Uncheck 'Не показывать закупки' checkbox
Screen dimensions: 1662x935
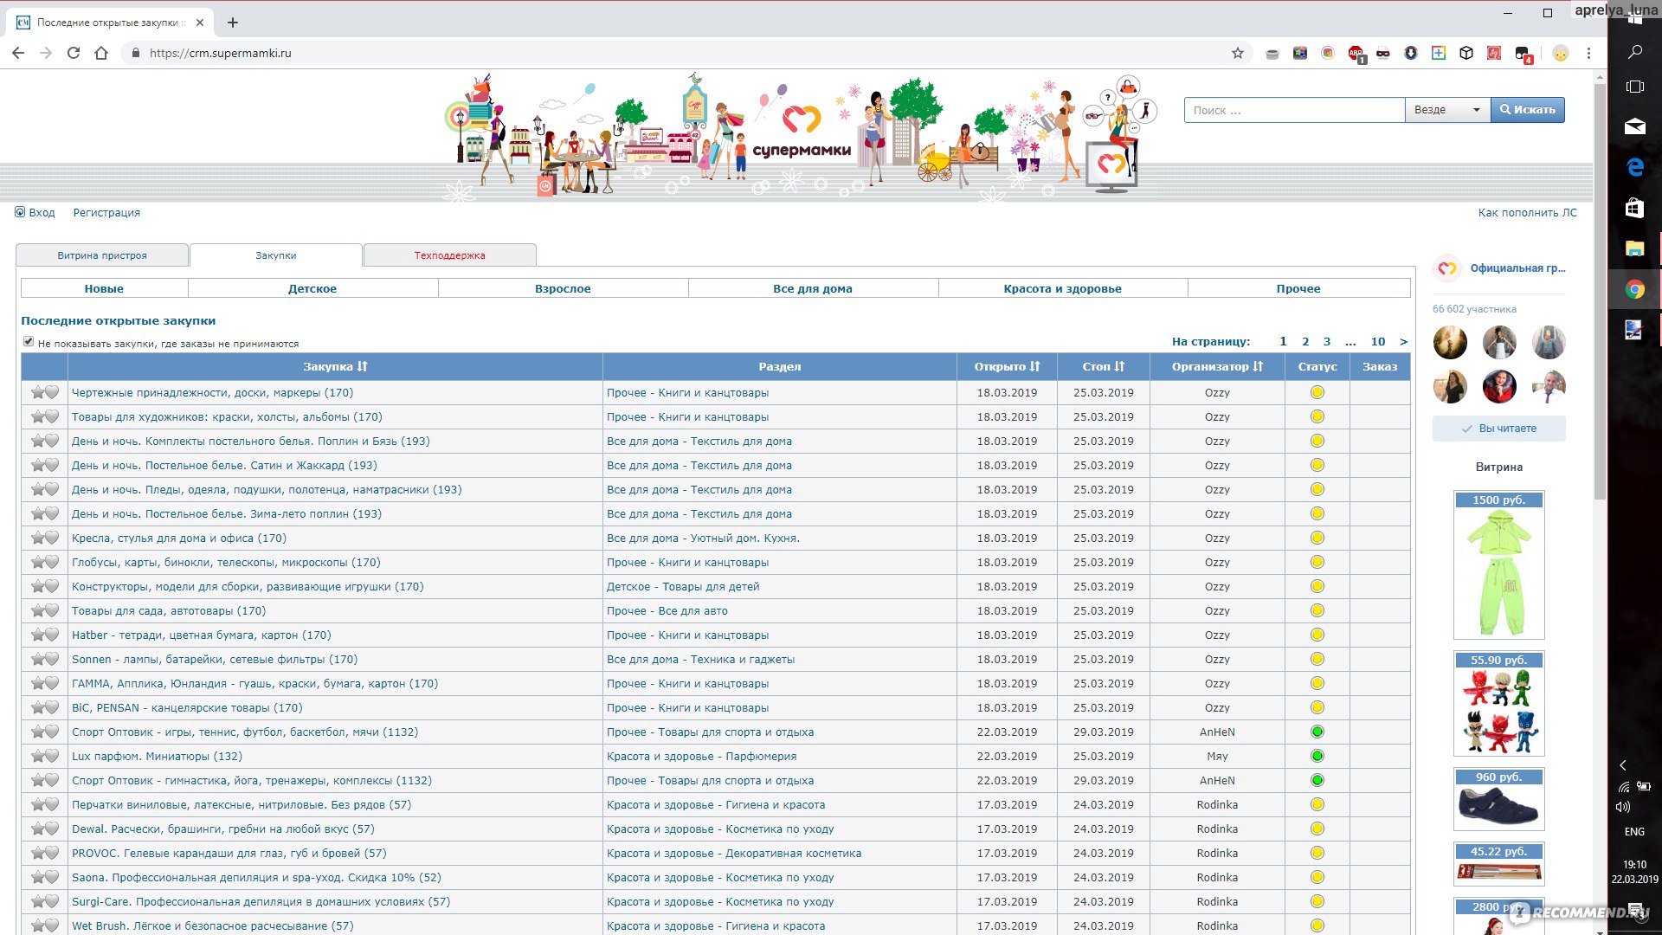pos(29,342)
